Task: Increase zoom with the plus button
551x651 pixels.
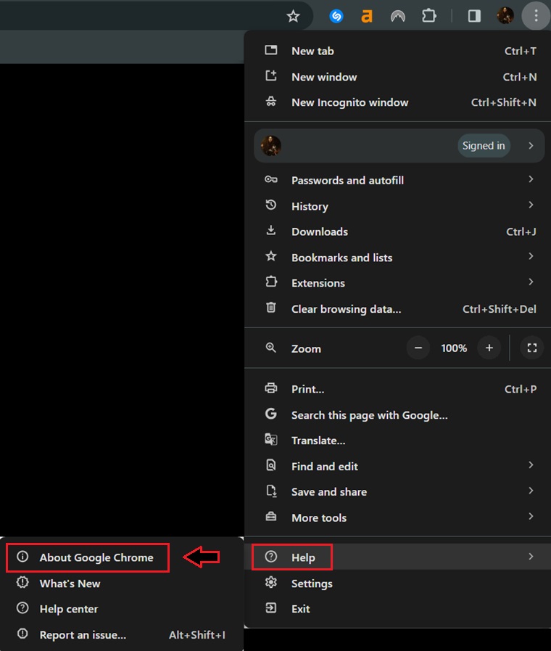Action: (489, 348)
